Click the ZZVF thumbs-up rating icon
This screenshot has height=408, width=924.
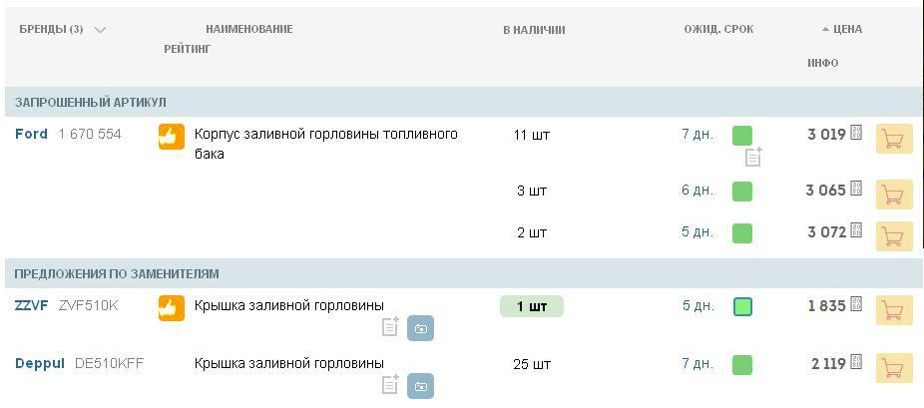(x=172, y=308)
